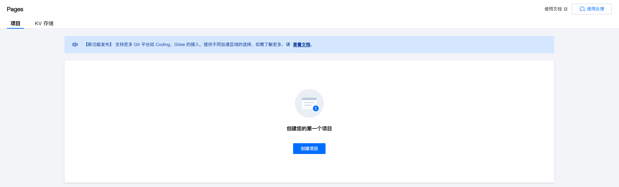
Task: Click the Pages title text
Action: (x=15, y=9)
